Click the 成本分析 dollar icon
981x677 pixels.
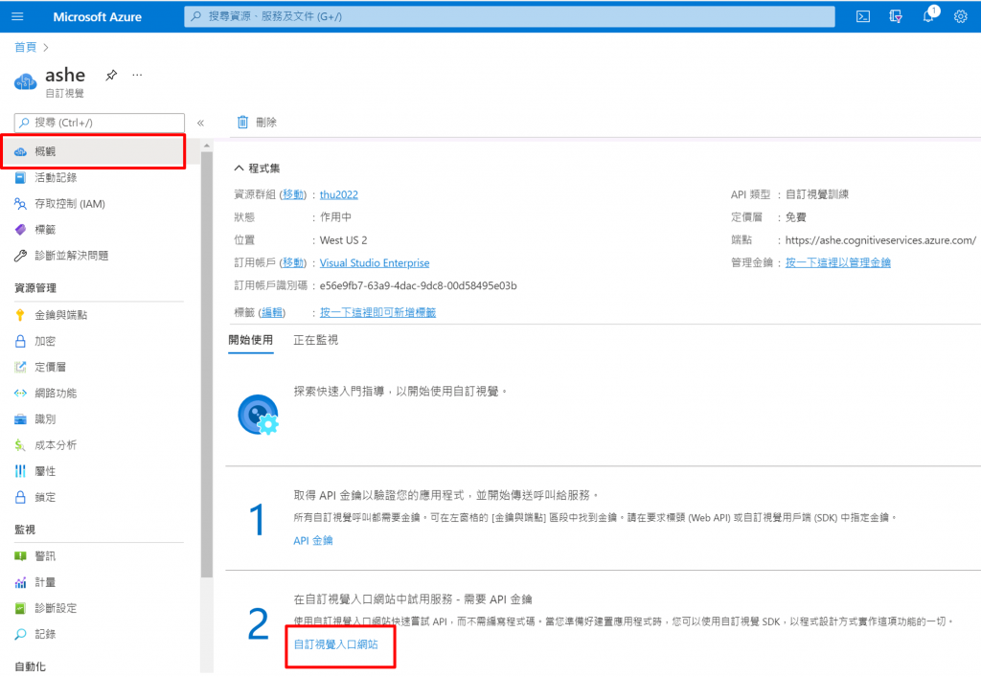tap(21, 445)
